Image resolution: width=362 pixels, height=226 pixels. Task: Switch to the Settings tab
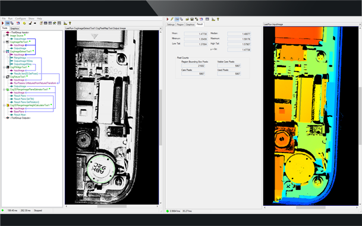(171, 24)
